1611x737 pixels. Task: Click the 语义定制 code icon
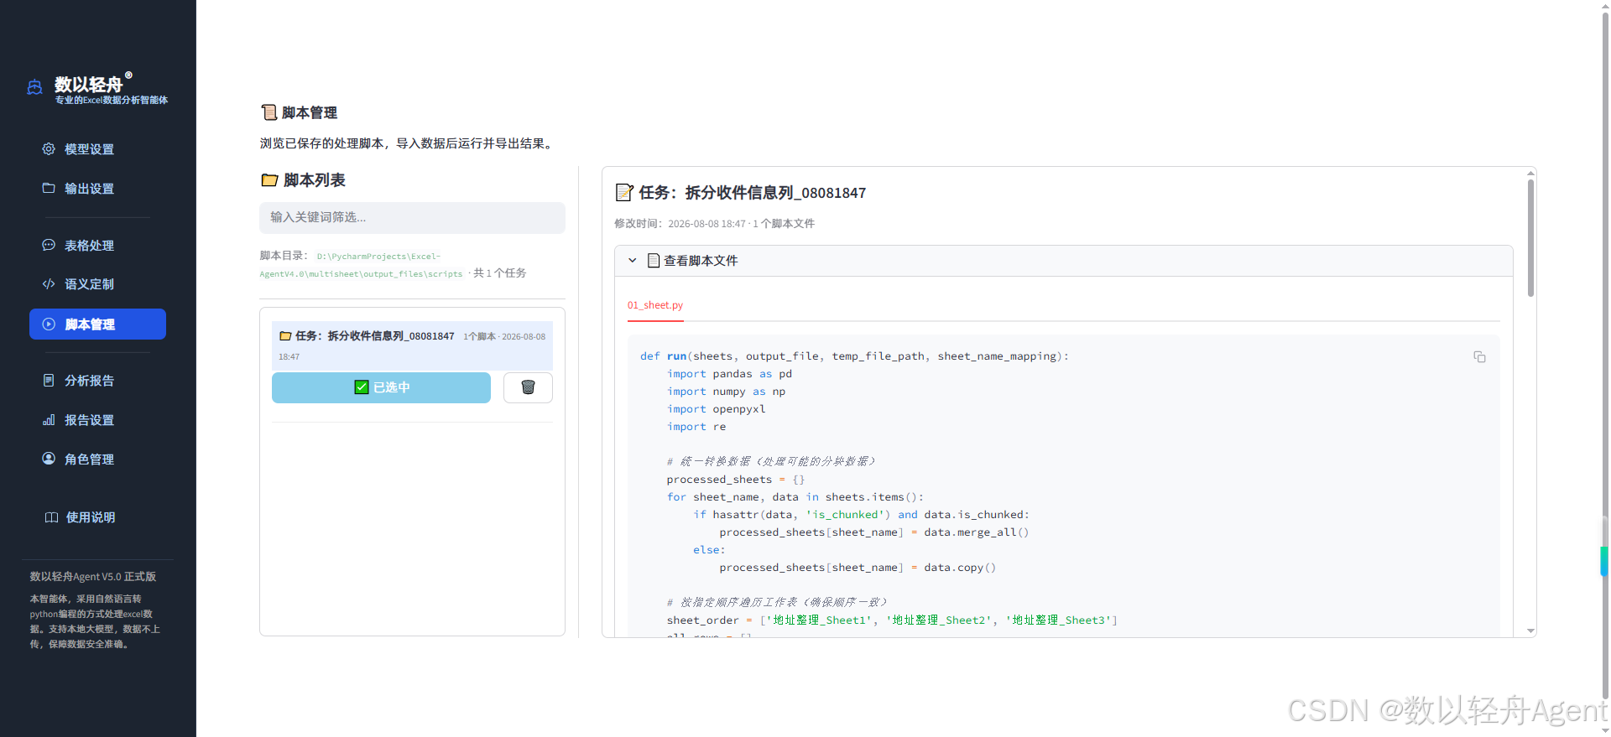pyautogui.click(x=49, y=283)
